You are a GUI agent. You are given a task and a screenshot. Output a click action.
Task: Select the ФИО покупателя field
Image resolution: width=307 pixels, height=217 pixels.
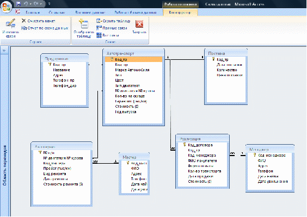click(202, 160)
